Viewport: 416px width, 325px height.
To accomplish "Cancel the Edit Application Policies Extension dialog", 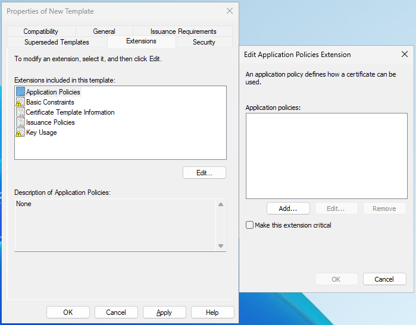I will 384,279.
